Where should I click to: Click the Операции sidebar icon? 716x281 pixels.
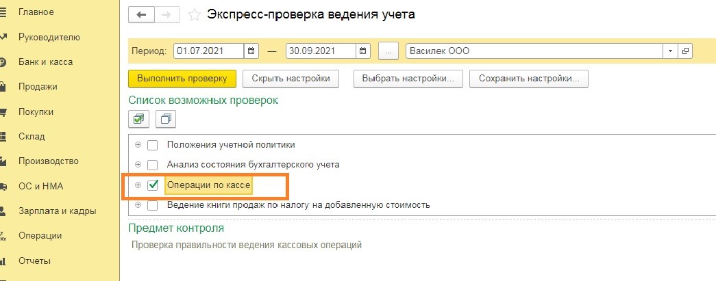coord(3,236)
